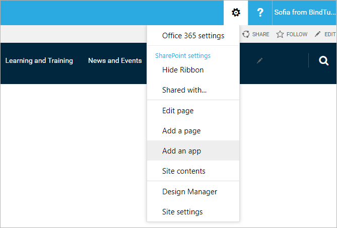Select Office 365 settings
Screen dimensions: 337x228
[193, 36]
